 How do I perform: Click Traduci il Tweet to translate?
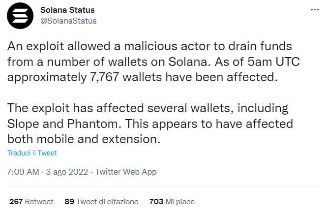(32, 153)
